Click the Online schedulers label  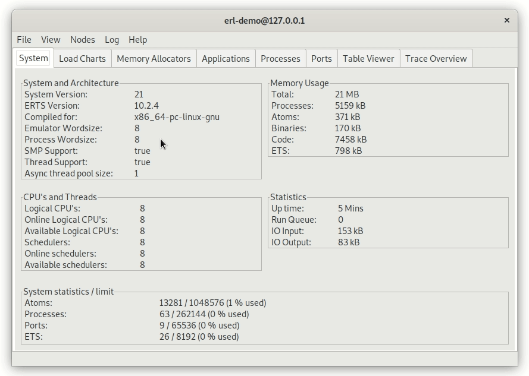[x=60, y=254]
